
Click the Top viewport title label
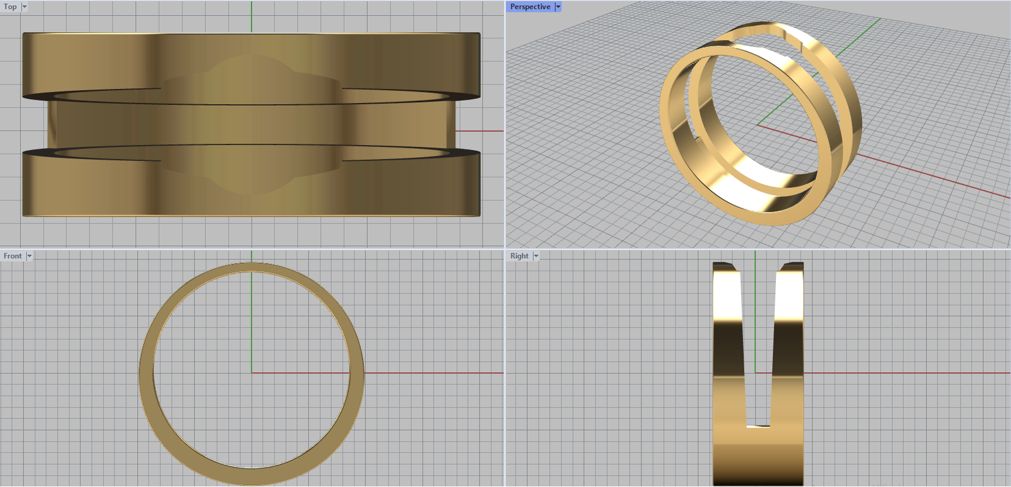point(10,7)
